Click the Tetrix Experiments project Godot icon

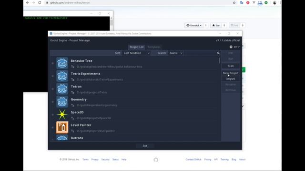click(x=62, y=76)
